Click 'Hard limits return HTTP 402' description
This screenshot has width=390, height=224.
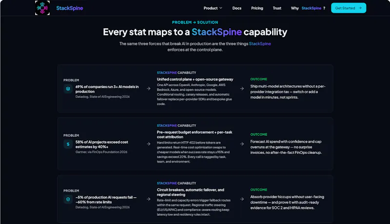[x=193, y=152]
